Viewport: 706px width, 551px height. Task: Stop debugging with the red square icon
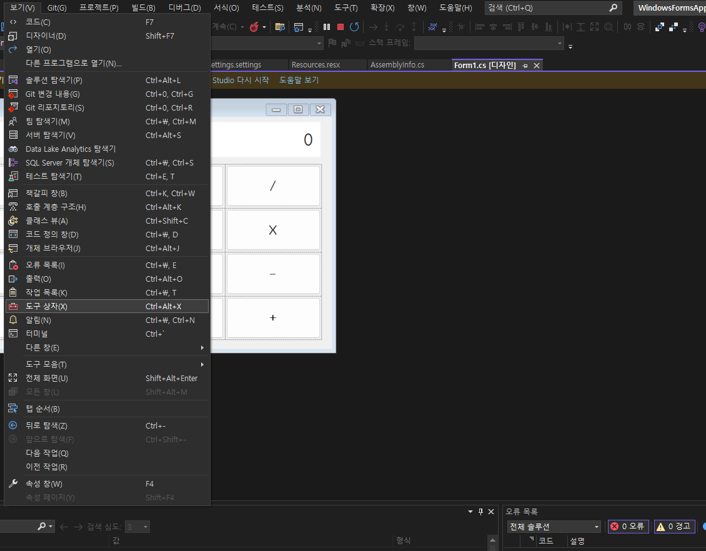point(341,27)
